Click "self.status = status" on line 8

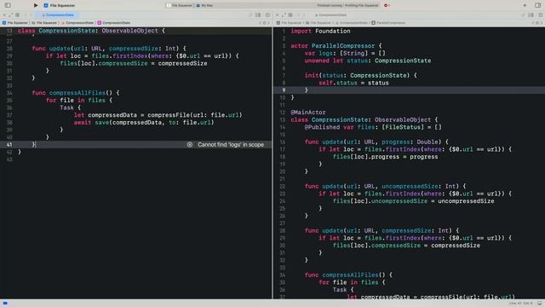click(353, 83)
